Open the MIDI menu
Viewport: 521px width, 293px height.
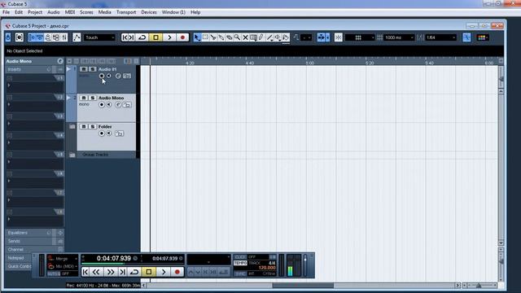coord(70,12)
